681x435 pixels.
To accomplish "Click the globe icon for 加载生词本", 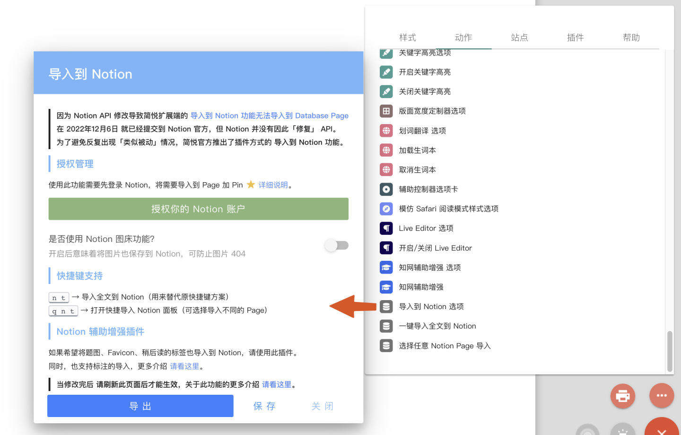I will click(x=386, y=150).
